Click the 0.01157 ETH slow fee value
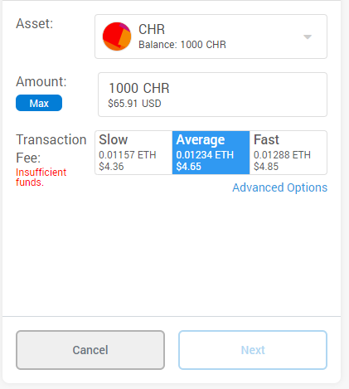The height and width of the screenshot is (389, 349). click(128, 155)
